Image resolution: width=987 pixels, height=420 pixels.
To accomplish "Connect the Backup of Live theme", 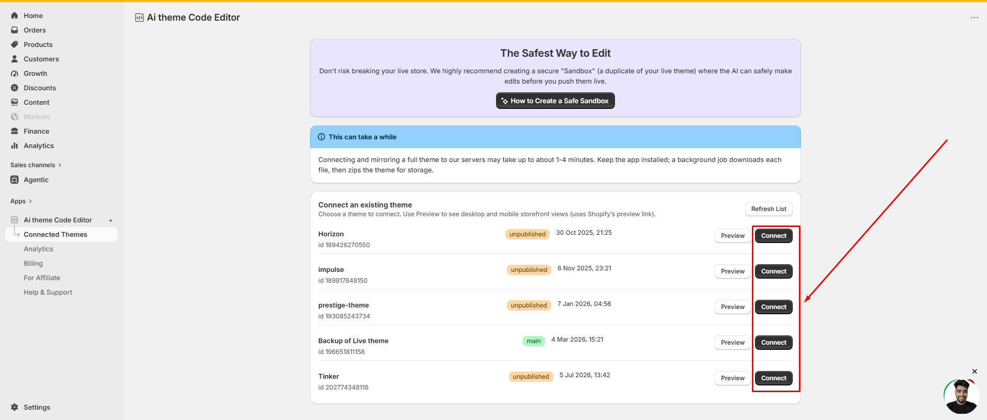I will [774, 343].
